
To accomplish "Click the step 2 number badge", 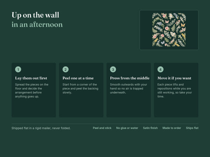I will click(x=65, y=69).
